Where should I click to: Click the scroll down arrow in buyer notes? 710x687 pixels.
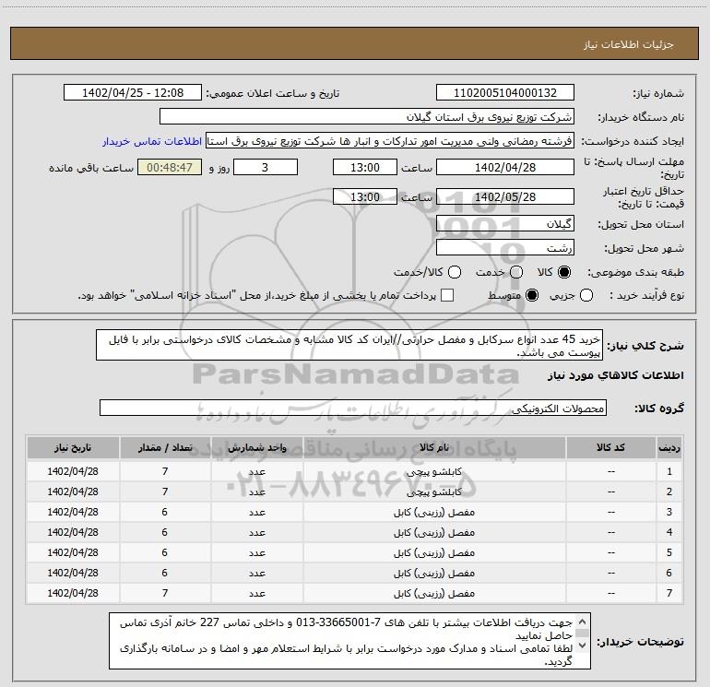(x=583, y=645)
